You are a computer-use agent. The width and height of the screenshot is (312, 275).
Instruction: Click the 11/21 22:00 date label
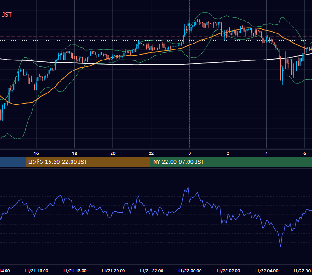click(x=151, y=270)
